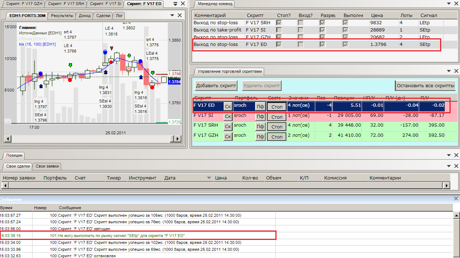
Task: Click the Ск button for F V17 ED
Action: [x=228, y=106]
